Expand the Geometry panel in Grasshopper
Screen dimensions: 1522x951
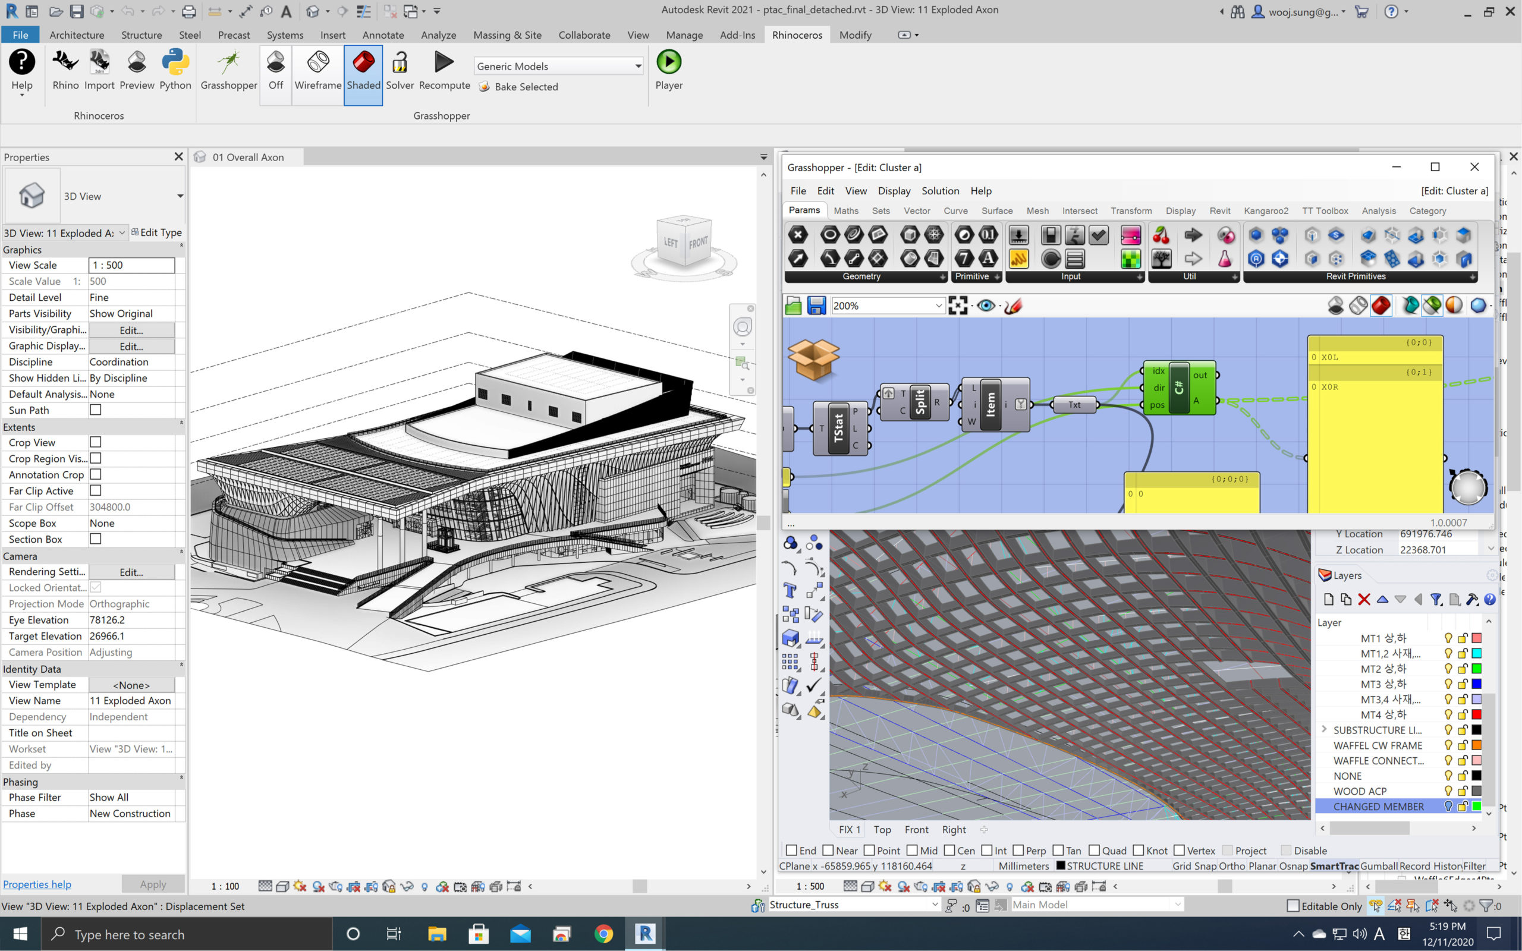click(942, 277)
